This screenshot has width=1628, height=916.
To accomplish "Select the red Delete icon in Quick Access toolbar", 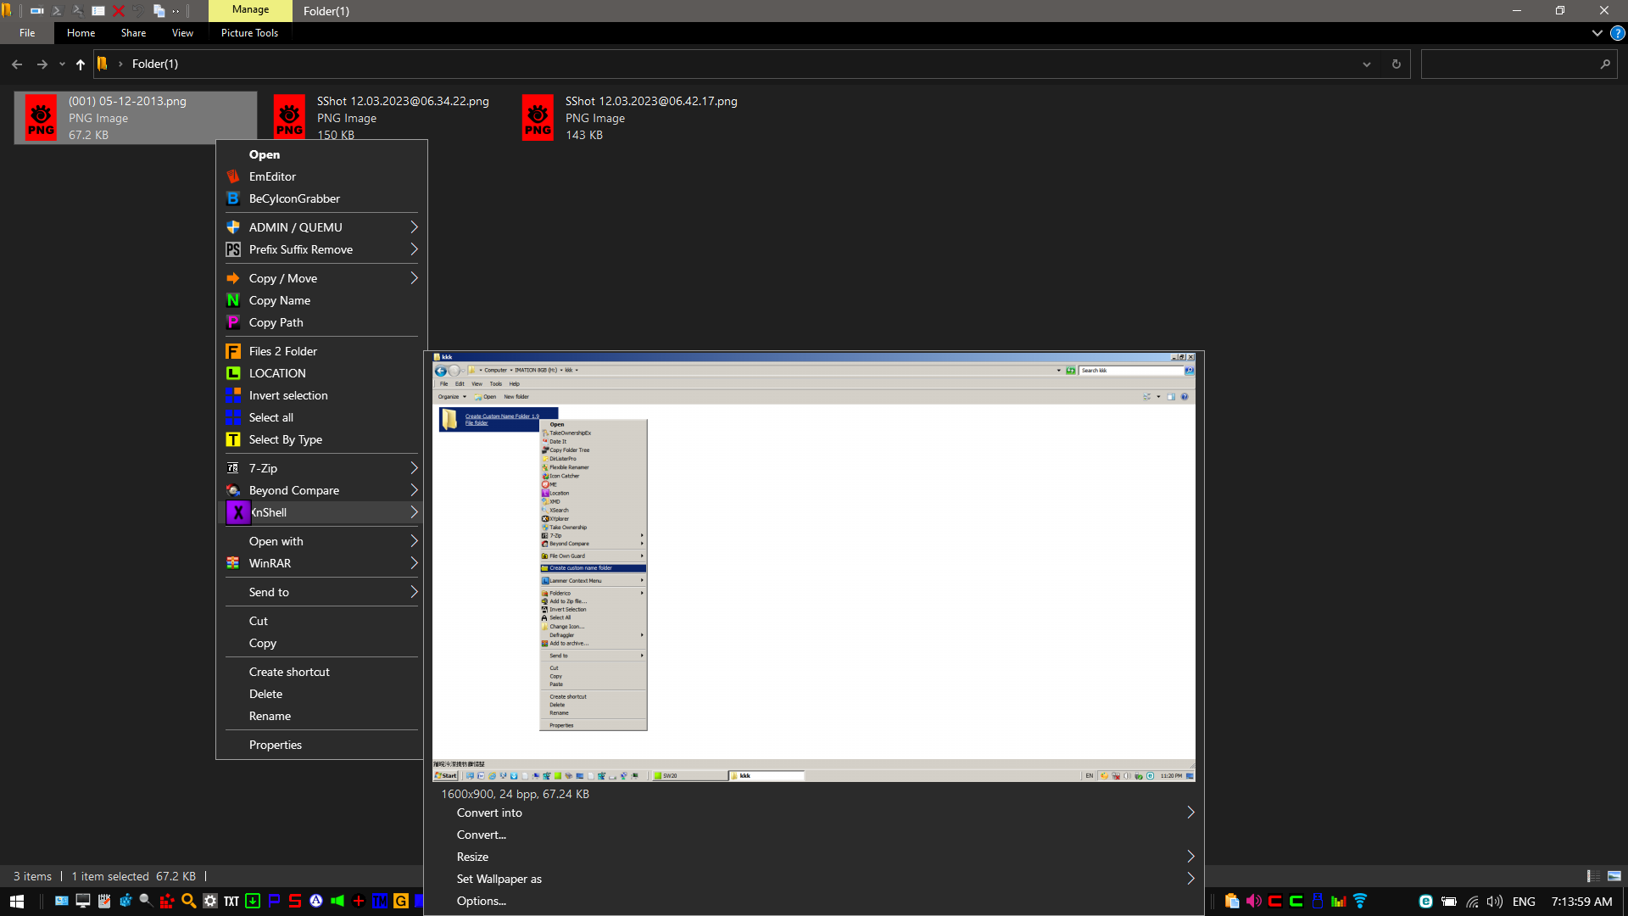I will pos(118,11).
